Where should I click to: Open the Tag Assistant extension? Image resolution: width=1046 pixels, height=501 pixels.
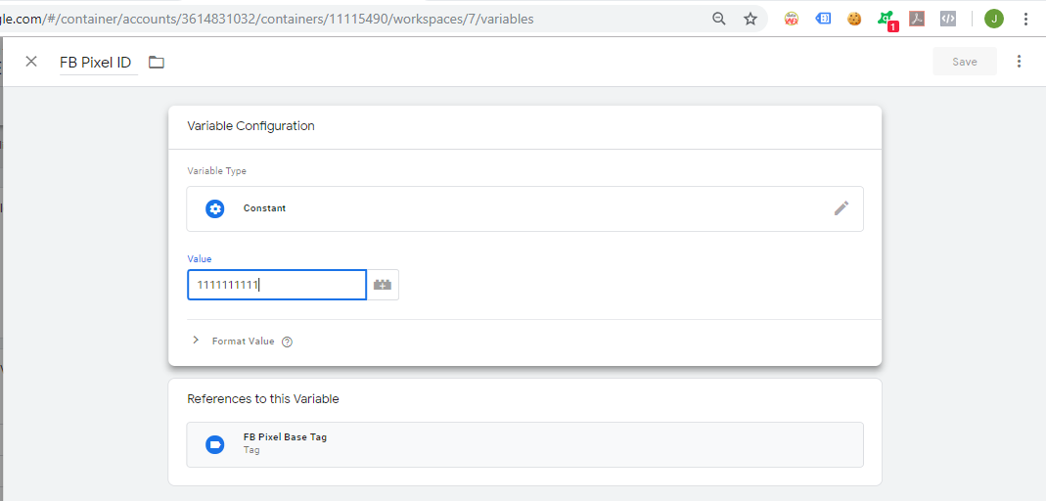pyautogui.click(x=823, y=19)
